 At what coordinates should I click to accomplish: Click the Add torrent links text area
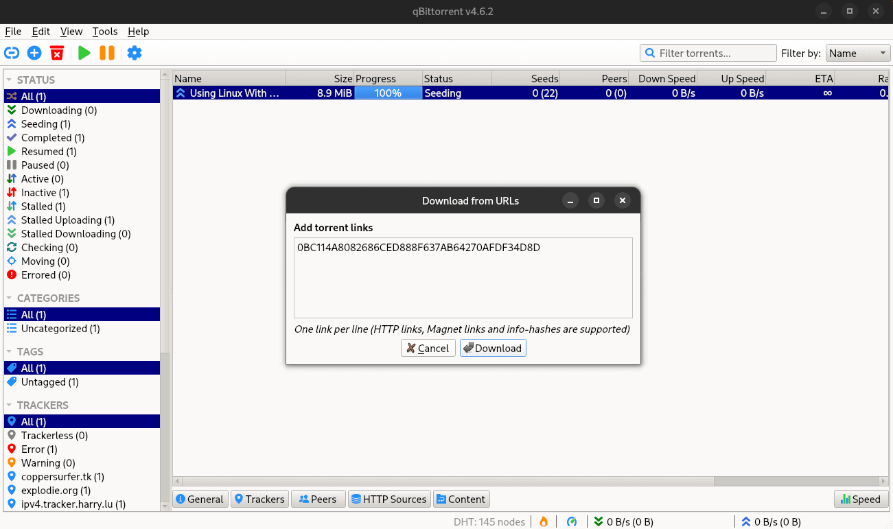coord(463,278)
